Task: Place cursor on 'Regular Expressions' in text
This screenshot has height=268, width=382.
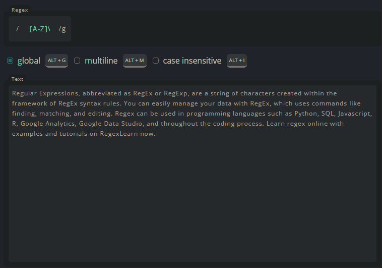Action: (45, 93)
